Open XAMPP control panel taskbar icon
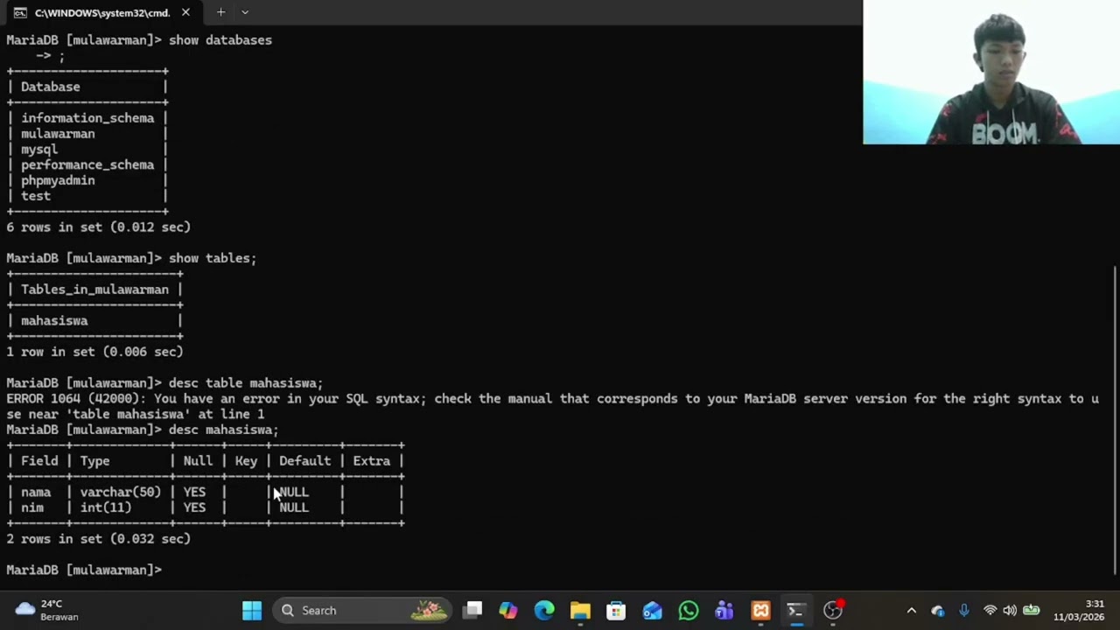Image resolution: width=1120 pixels, height=630 pixels. (x=760, y=611)
